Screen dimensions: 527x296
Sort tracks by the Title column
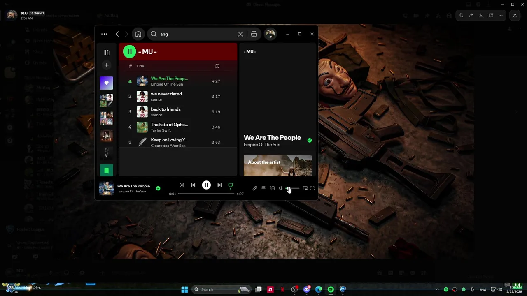point(140,66)
